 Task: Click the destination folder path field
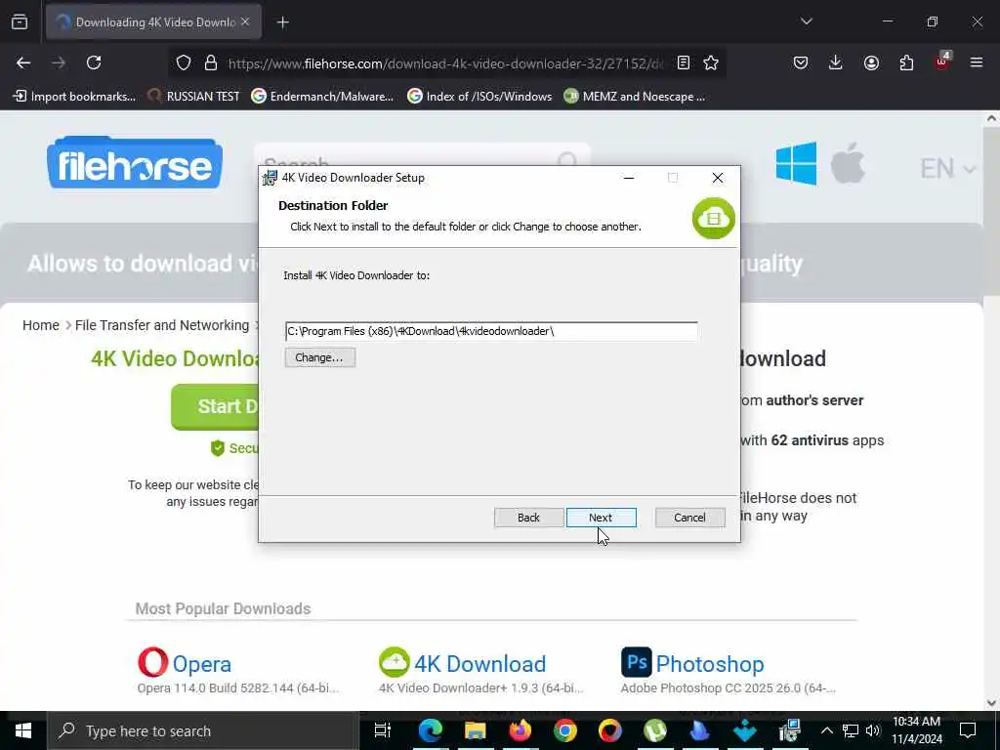(491, 331)
